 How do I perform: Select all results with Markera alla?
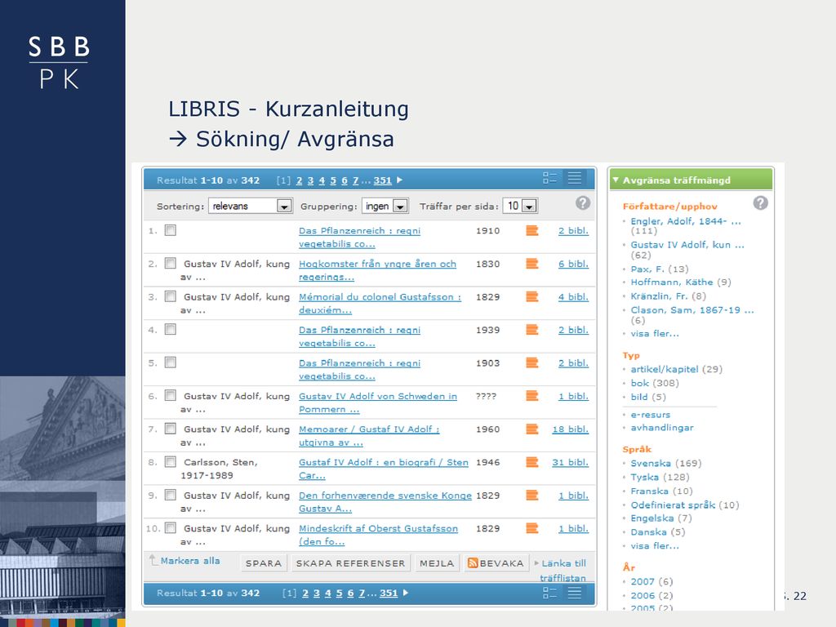[189, 561]
